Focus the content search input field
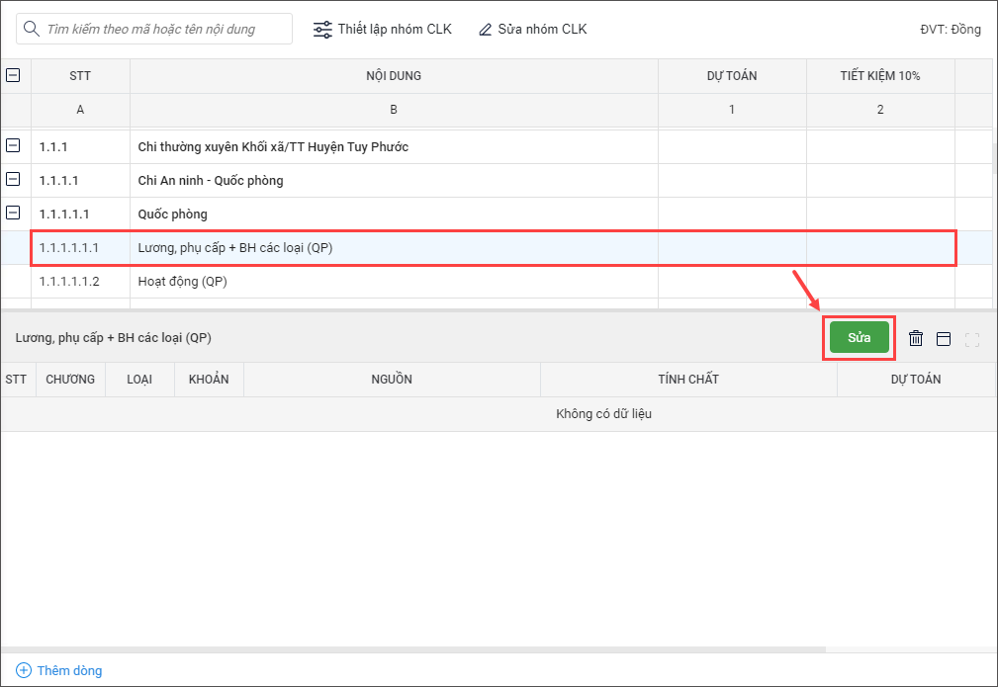This screenshot has height=687, width=998. coord(163,29)
